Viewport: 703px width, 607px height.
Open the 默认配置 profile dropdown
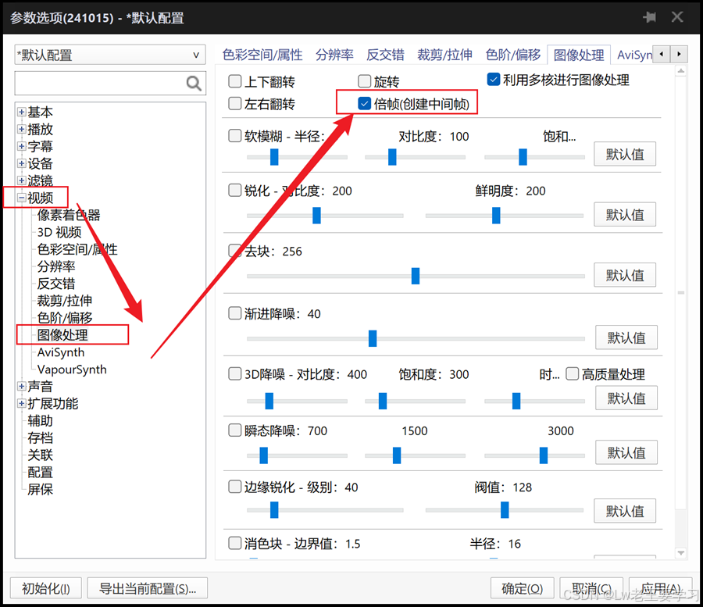point(110,55)
